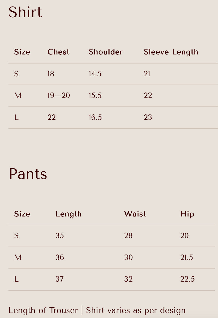Click the pants waist value 28
The width and height of the screenshot is (218, 318).
[128, 235]
